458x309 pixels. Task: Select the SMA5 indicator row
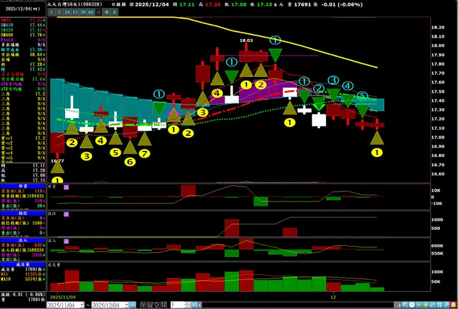23,20
